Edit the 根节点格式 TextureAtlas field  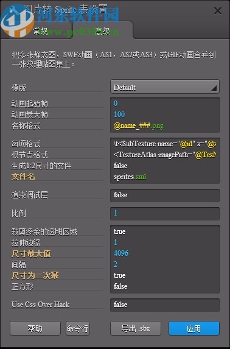(165, 155)
